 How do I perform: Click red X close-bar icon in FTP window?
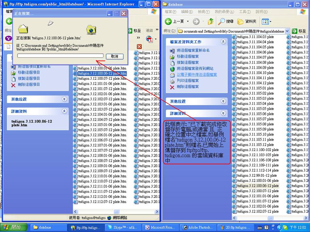pyautogui.click(x=139, y=47)
